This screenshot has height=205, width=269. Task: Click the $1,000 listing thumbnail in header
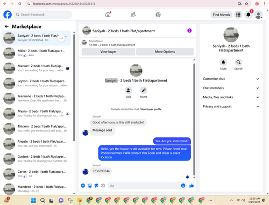pos(84,42)
